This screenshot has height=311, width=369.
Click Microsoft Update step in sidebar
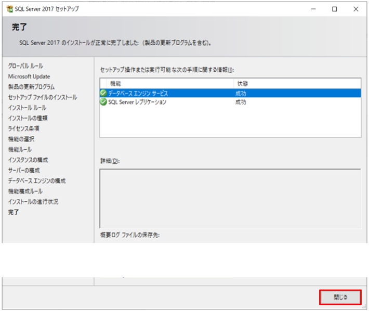coord(29,76)
